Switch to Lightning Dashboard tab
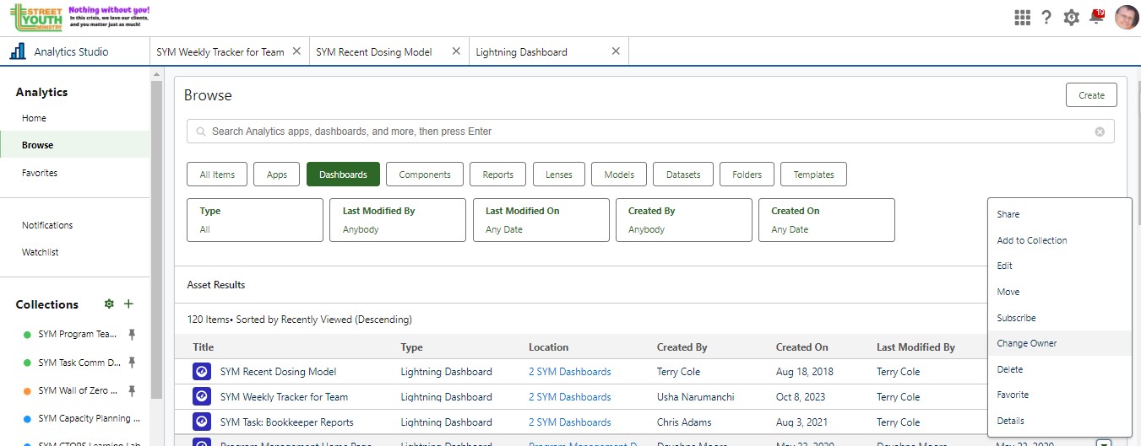 click(521, 52)
